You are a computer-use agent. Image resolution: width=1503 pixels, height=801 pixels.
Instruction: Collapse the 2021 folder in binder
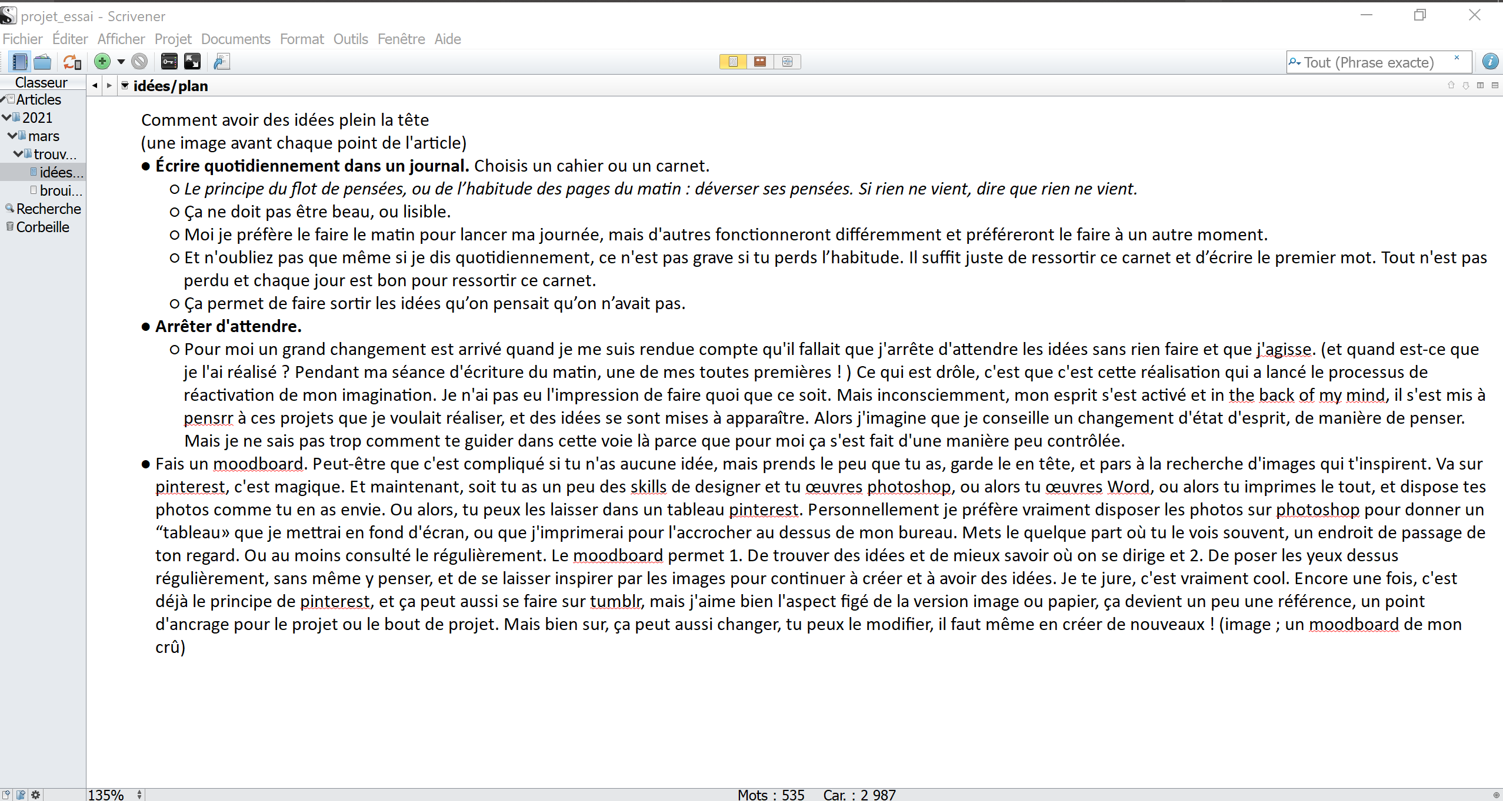(x=6, y=118)
